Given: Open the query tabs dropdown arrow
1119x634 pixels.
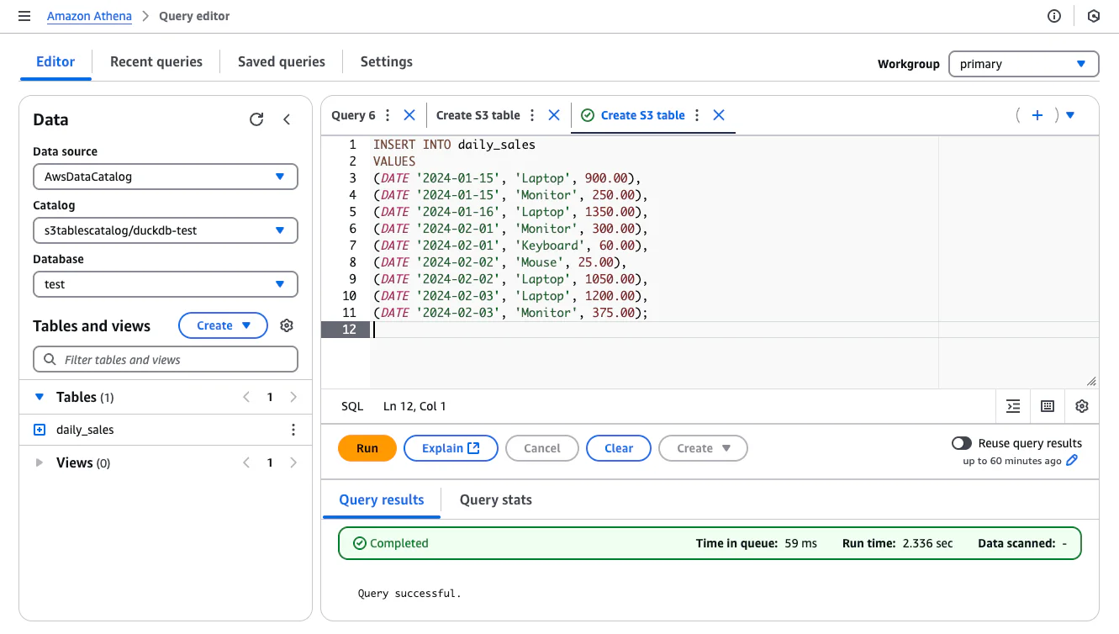Looking at the screenshot, I should [x=1070, y=115].
